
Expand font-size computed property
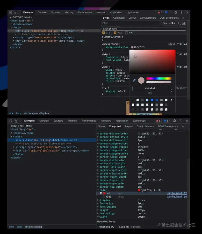pos(98,203)
